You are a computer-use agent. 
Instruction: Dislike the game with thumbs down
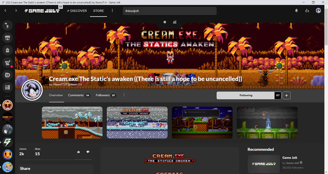click(x=88, y=152)
